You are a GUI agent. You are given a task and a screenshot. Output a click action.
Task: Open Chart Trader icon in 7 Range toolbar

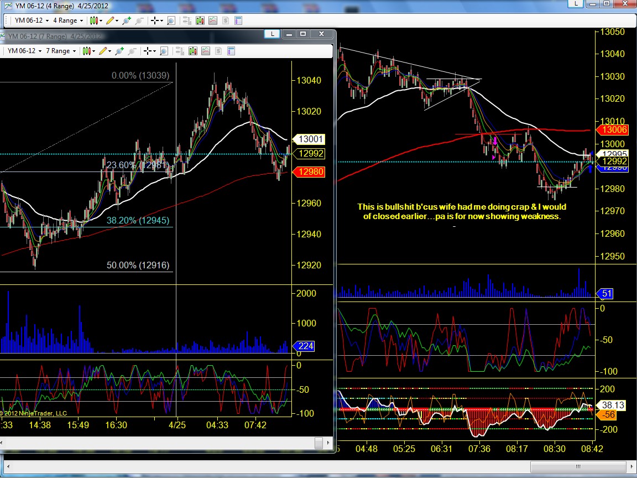point(180,51)
